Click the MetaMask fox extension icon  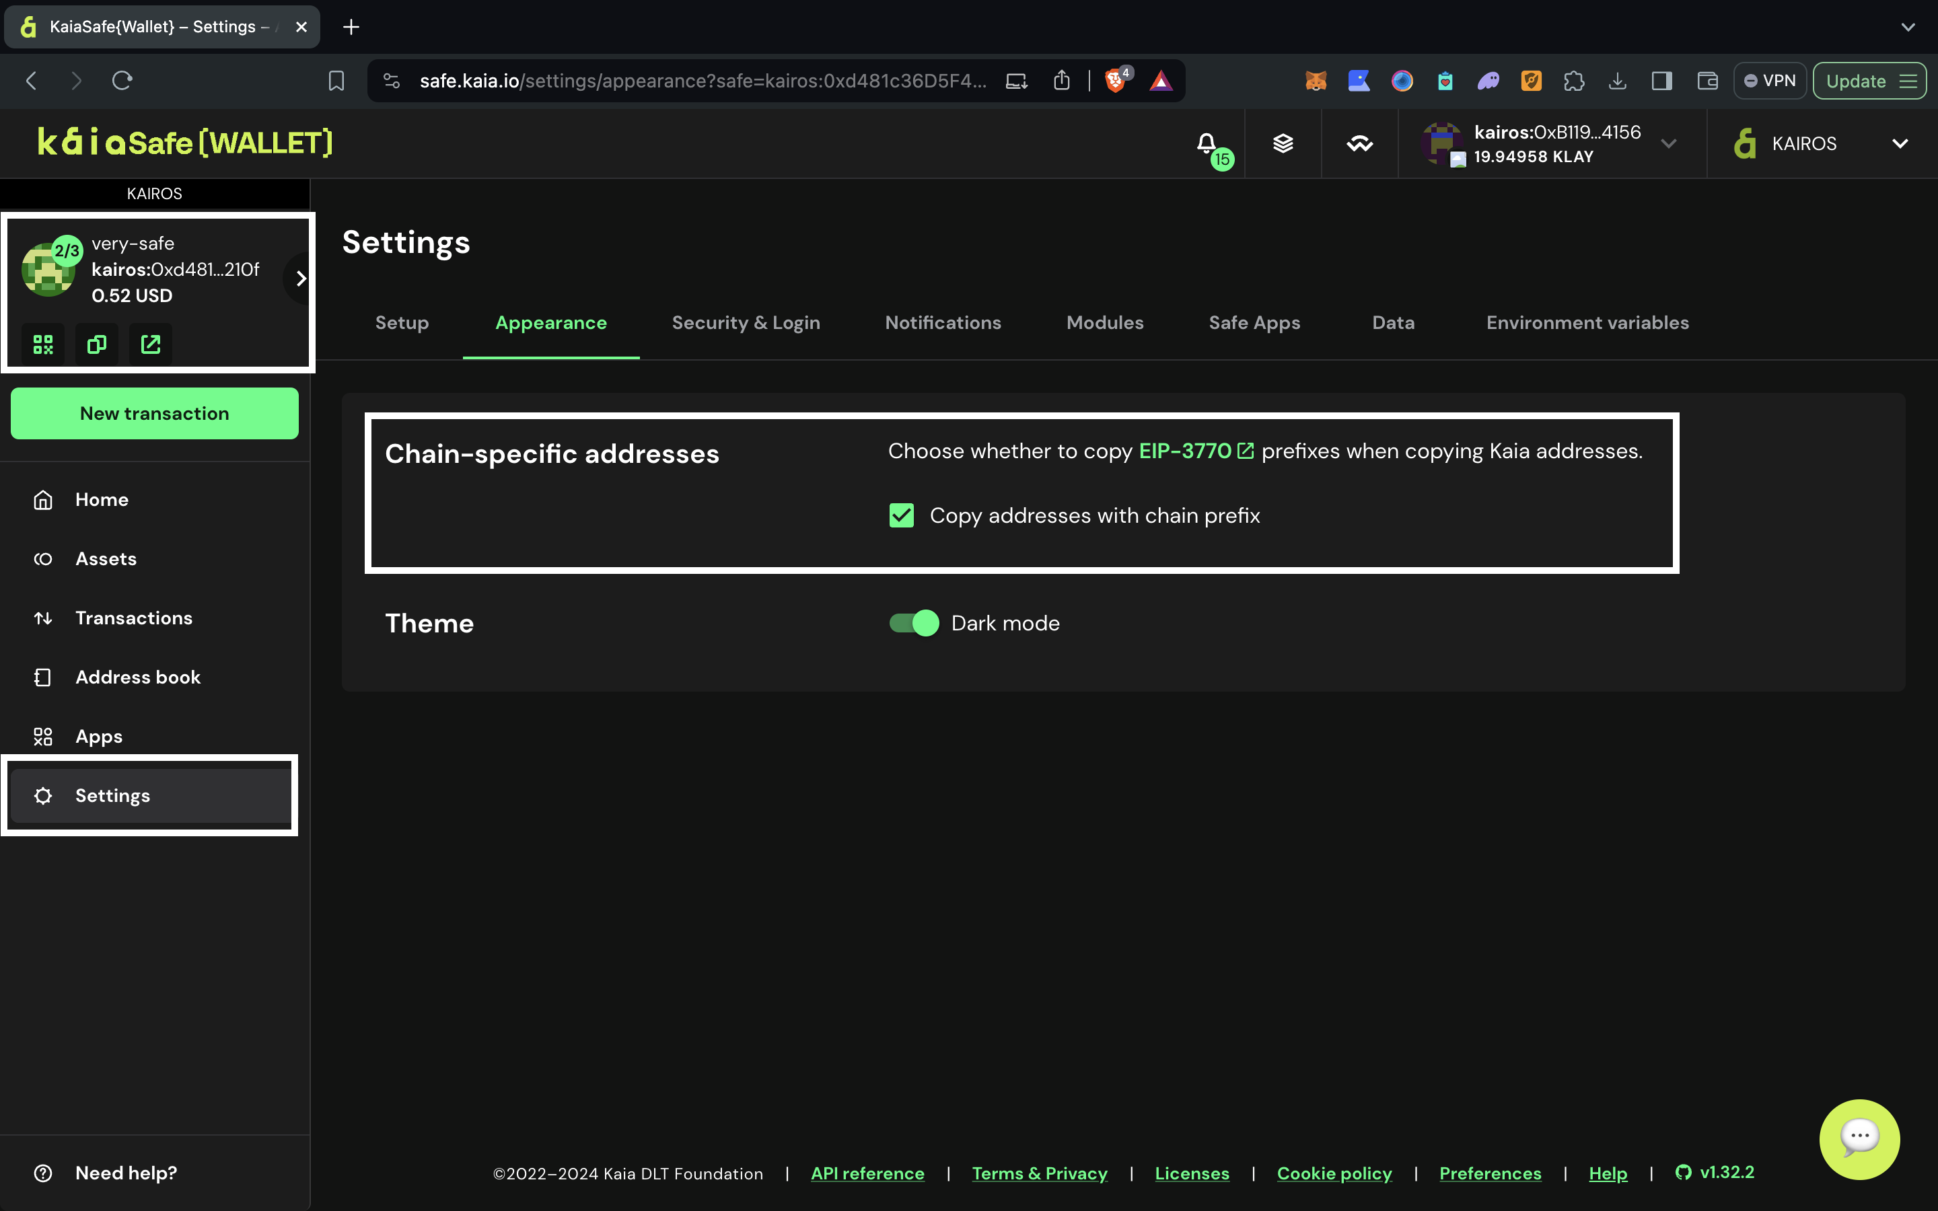pyautogui.click(x=1316, y=81)
